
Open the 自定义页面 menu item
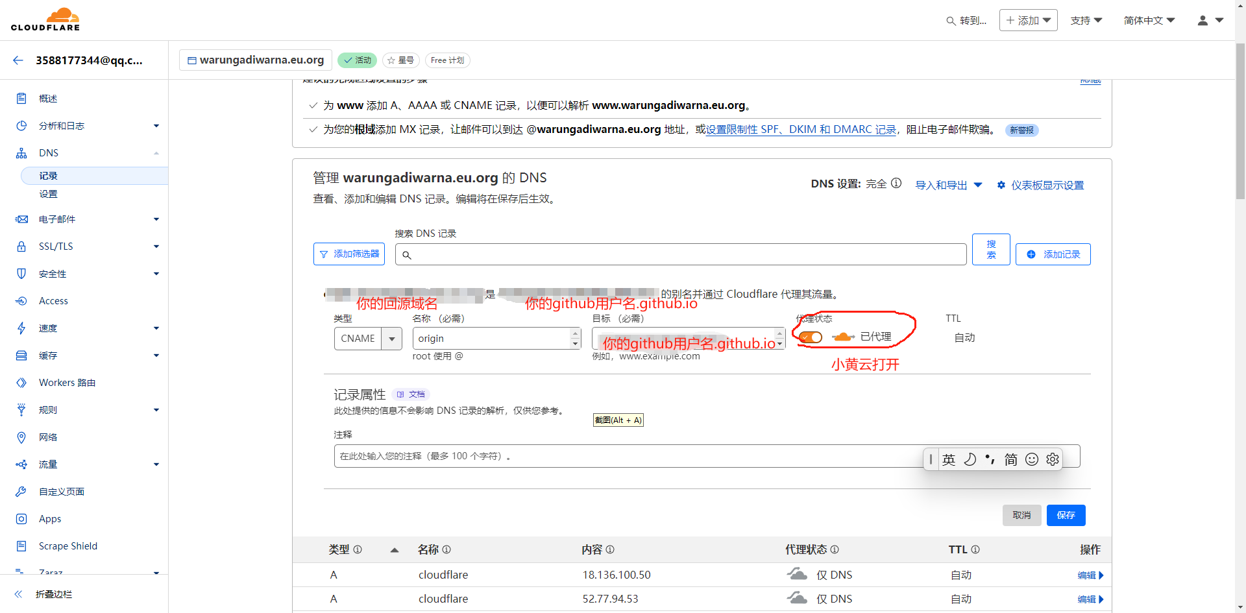click(x=62, y=492)
